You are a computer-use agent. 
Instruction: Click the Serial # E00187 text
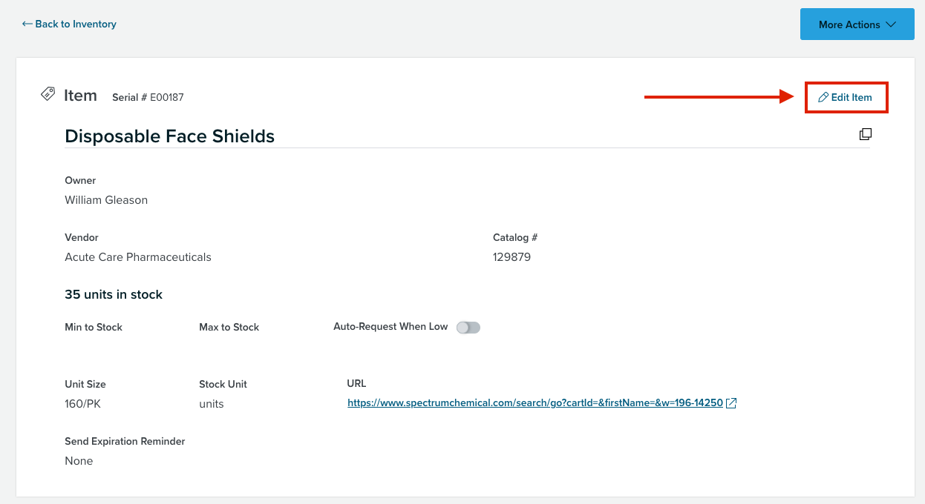click(148, 97)
